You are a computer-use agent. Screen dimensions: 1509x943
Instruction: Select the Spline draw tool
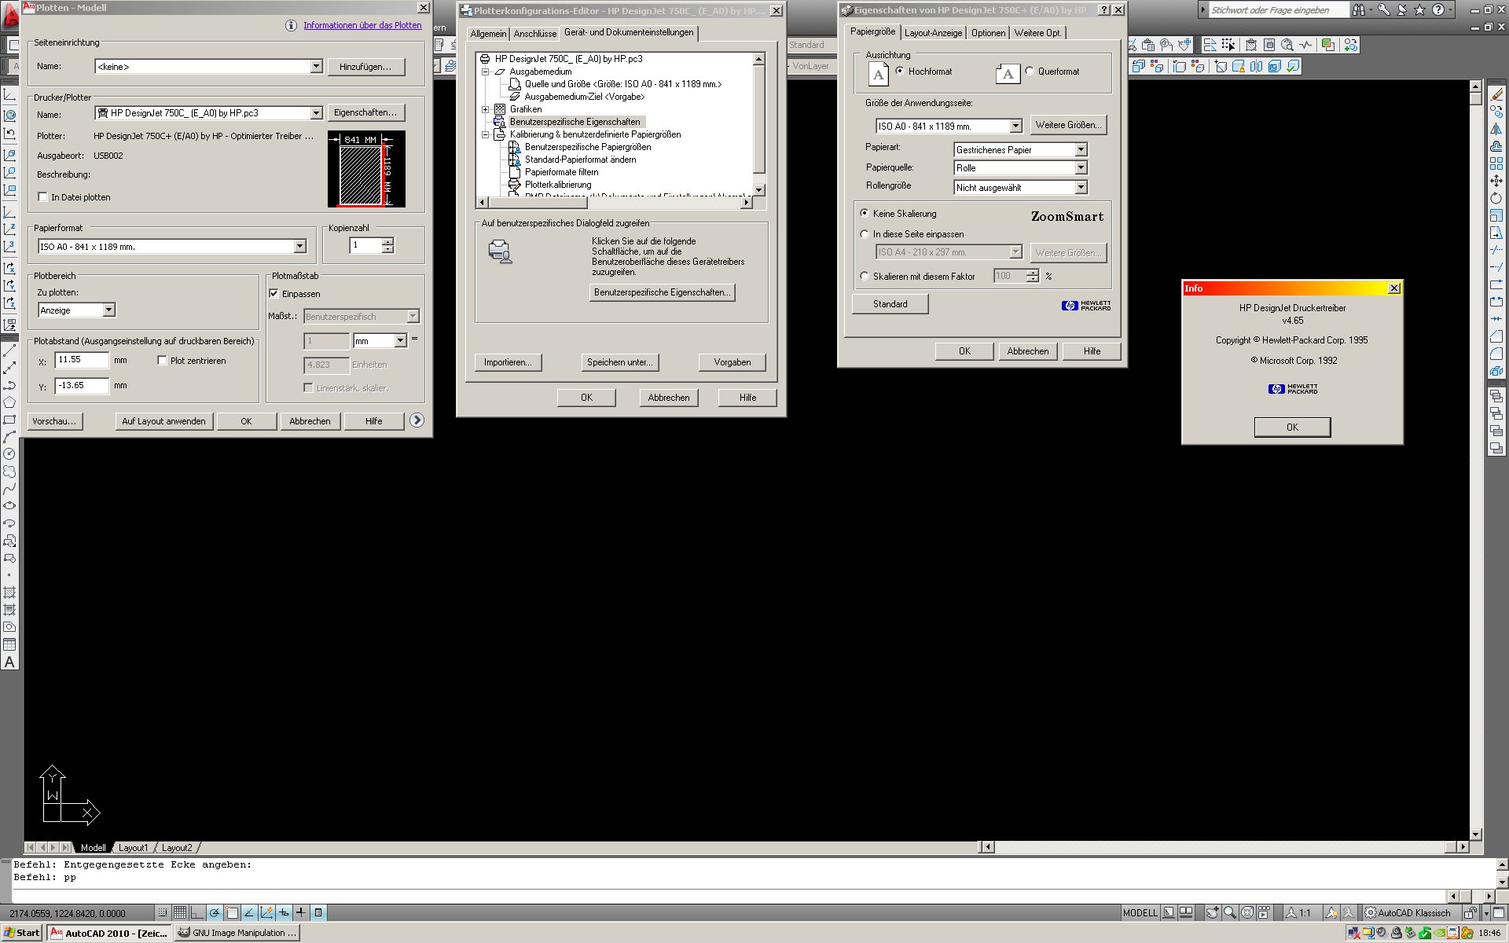tap(9, 489)
